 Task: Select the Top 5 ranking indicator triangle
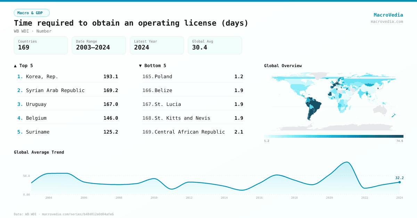tap(15, 65)
